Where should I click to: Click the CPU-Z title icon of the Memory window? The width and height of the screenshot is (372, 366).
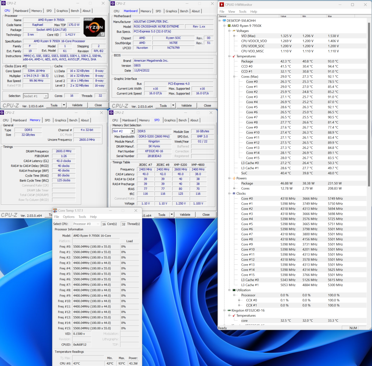[x=2, y=113]
